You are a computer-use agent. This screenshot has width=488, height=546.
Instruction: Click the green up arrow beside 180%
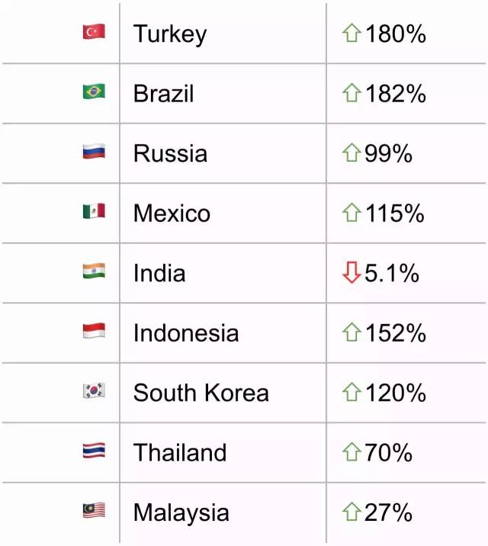point(352,34)
